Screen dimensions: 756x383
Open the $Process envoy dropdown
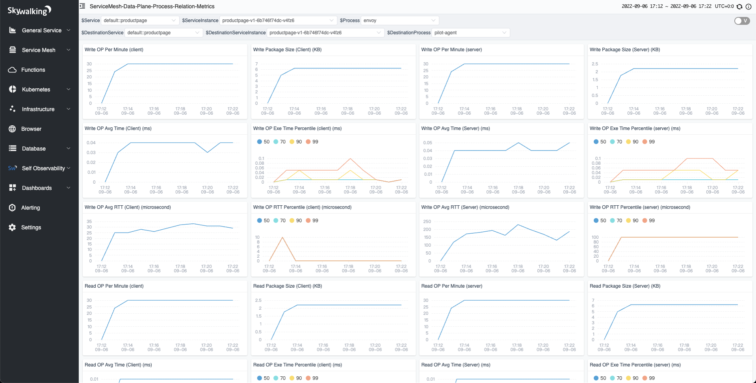399,20
